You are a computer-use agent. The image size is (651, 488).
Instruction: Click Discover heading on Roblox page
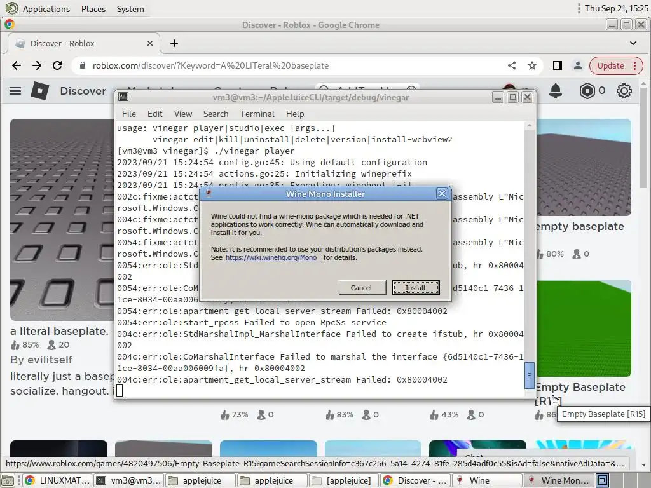click(83, 91)
